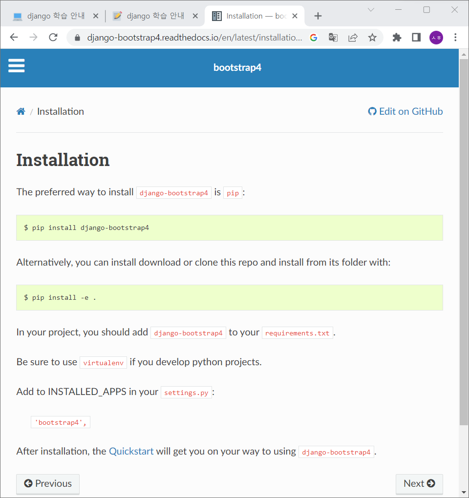Switch to first django 학습 안내 tab
Image resolution: width=469 pixels, height=498 pixels.
click(56, 16)
